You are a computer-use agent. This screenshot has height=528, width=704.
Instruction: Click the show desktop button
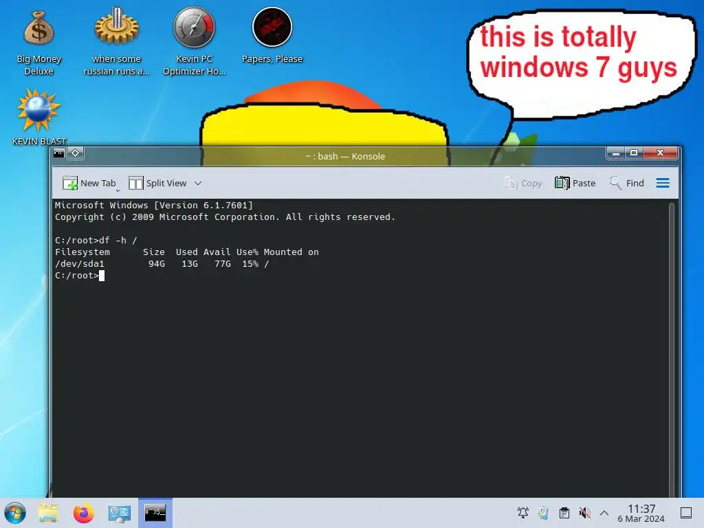[x=686, y=513]
